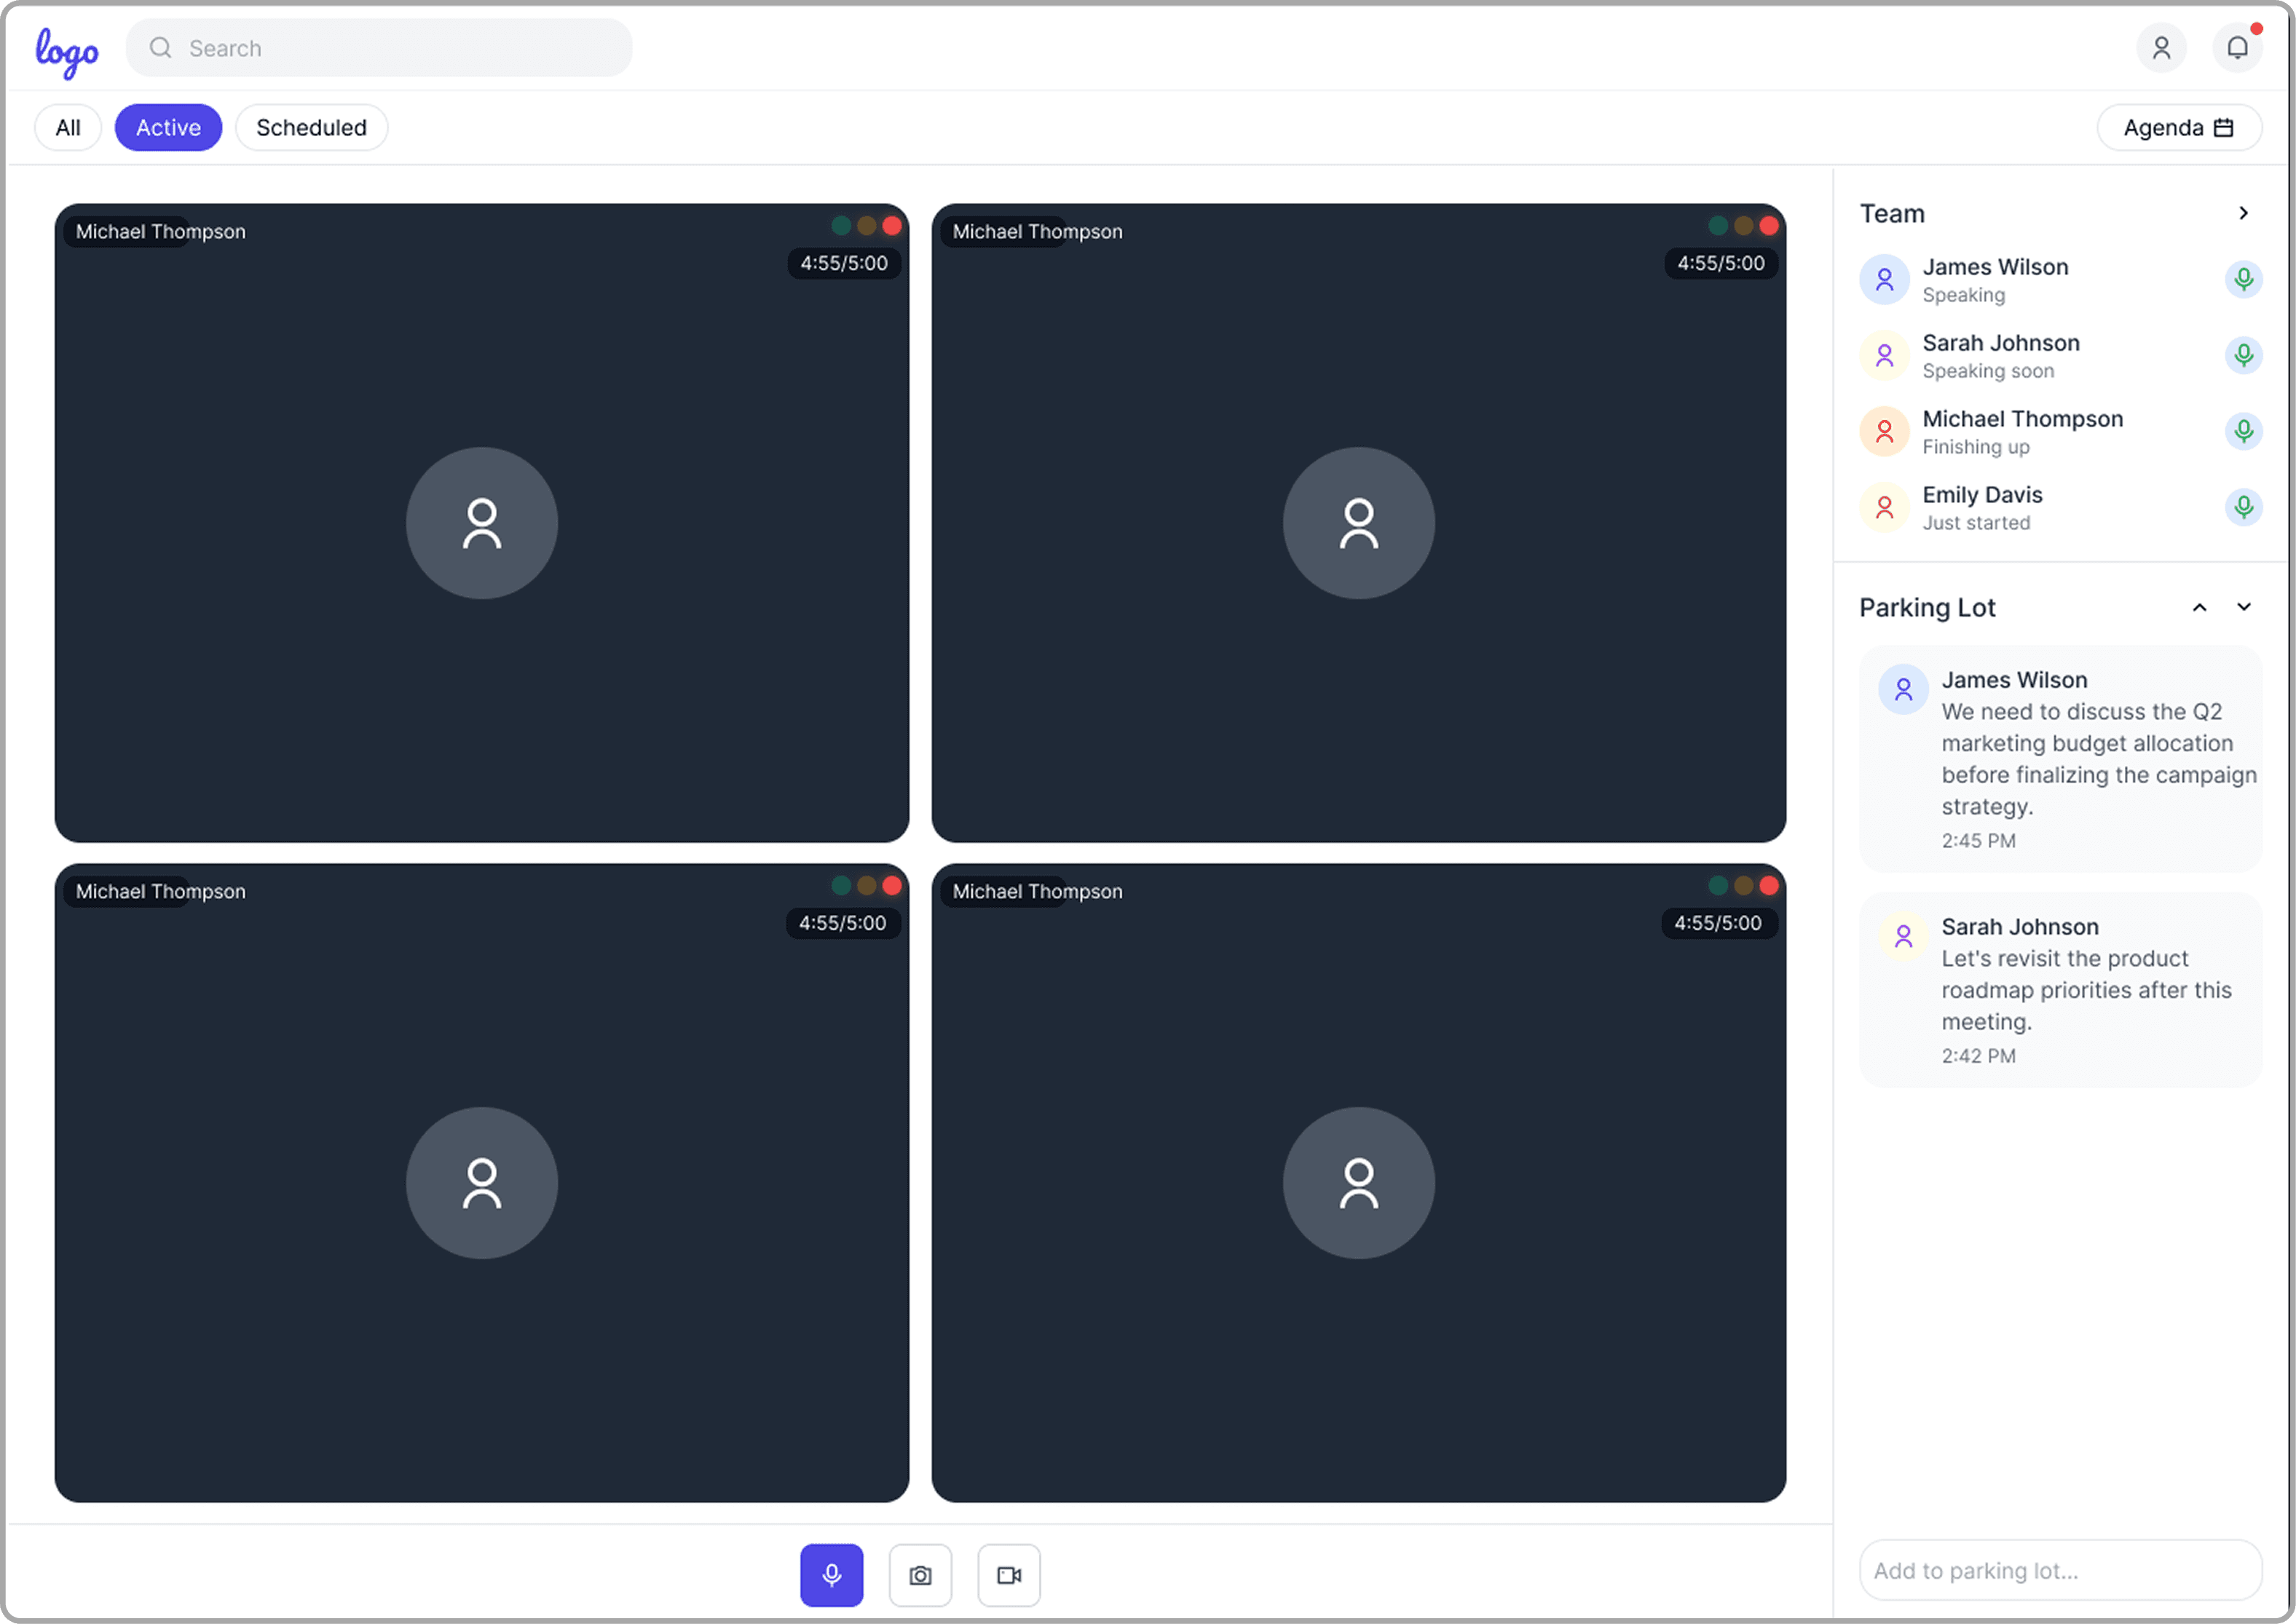Expand Parking Lot with down chevron
Image resolution: width=2296 pixels, height=1624 pixels.
click(x=2243, y=607)
